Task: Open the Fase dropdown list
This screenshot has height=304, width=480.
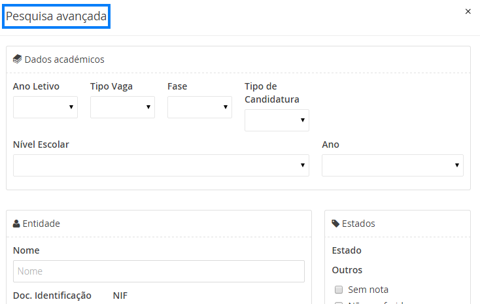Action: point(199,107)
